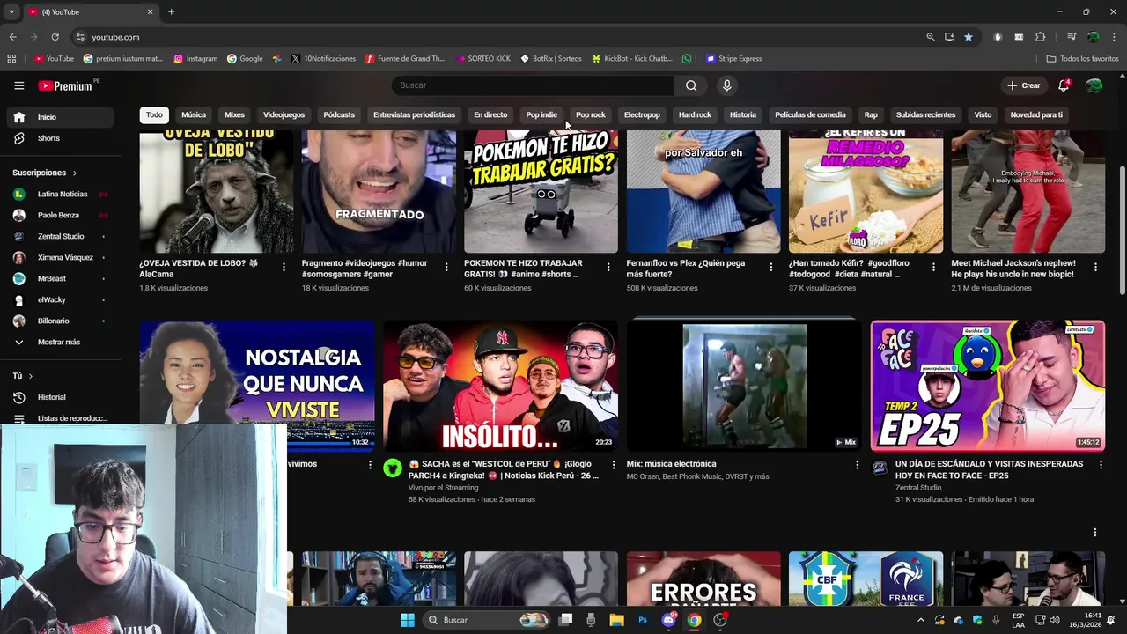
Task: Open options for SACHA es el WESTCOL video
Action: 614,465
